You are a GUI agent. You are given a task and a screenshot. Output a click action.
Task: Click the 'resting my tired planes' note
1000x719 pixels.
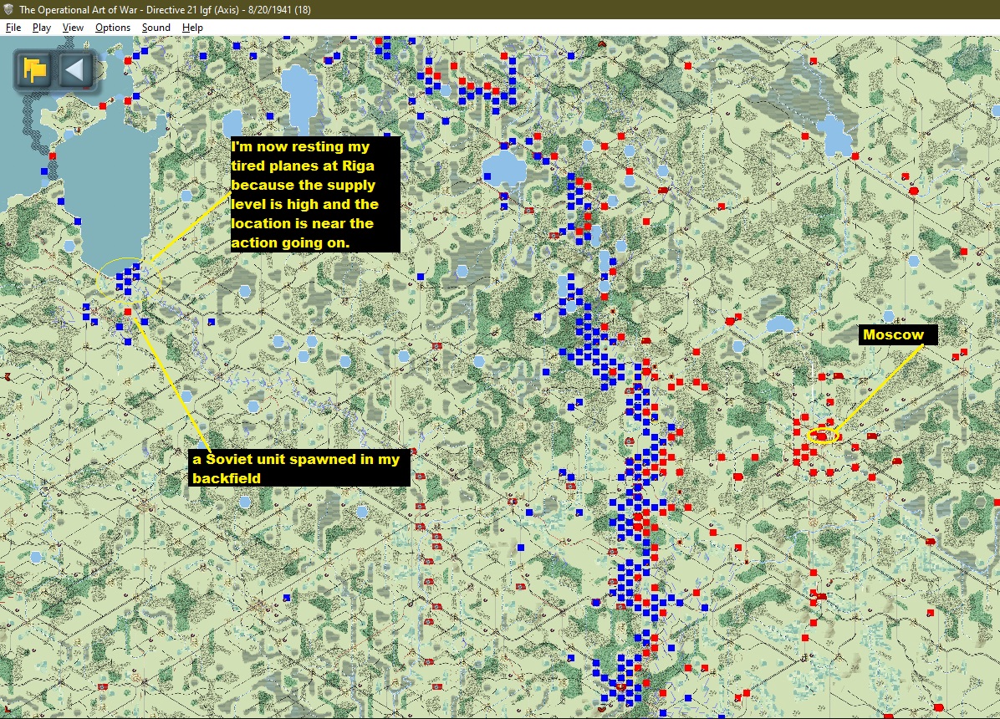315,194
